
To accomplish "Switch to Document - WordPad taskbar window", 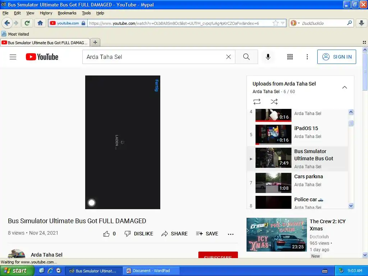I will coord(151,271).
